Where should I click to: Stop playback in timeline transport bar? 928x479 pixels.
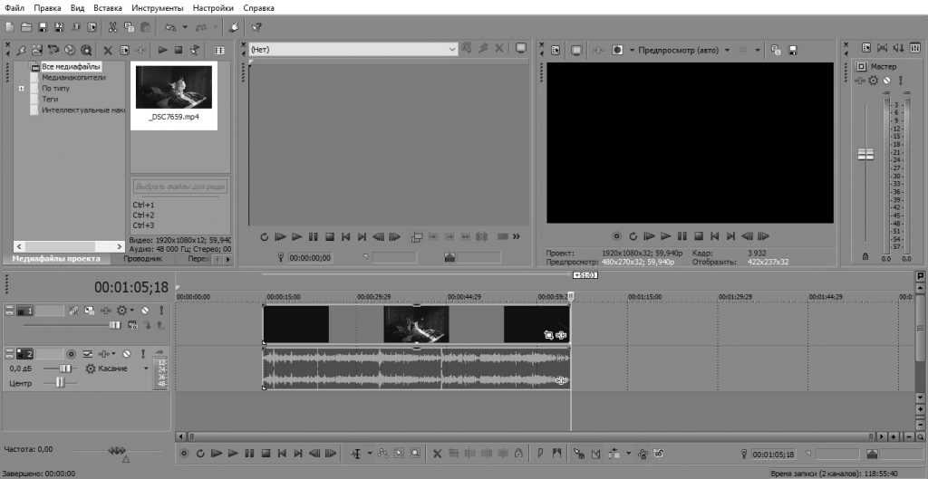click(266, 454)
